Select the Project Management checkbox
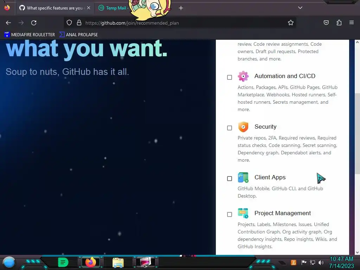Viewport: 360px width, 270px height. pyautogui.click(x=229, y=214)
